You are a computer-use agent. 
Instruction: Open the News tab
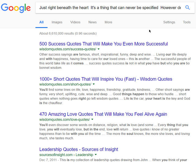[x=92, y=22]
